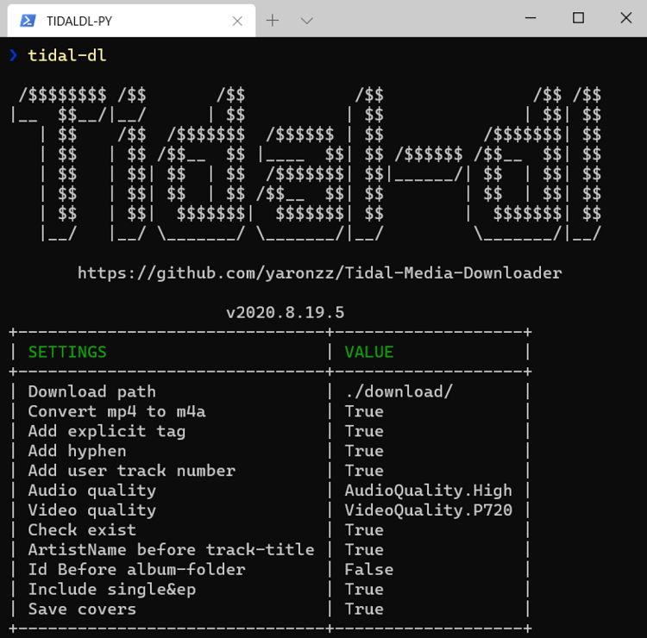The height and width of the screenshot is (638, 647).
Task: Open the github.com/yaronzz/Tidal-Media-Downloader URL
Action: click(x=320, y=273)
